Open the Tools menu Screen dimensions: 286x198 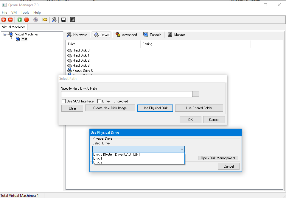point(25,13)
